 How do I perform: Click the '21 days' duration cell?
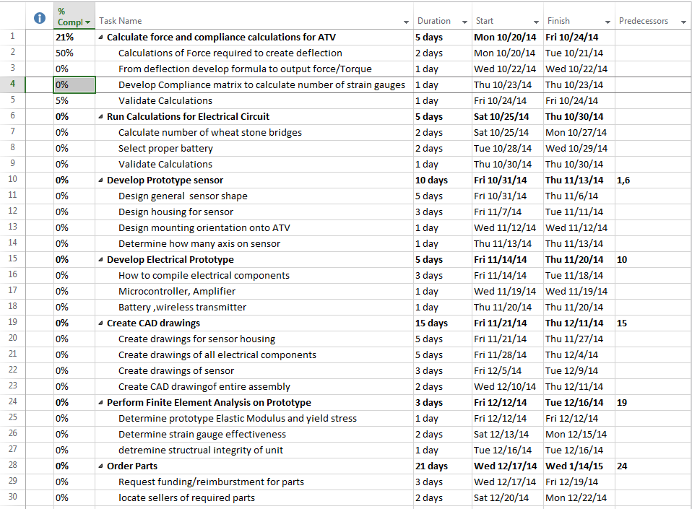coord(443,466)
